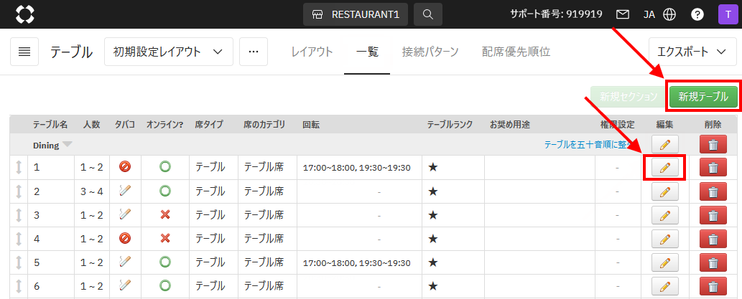Open the 初期設定レイアウト dropdown
742x299 pixels.
tap(168, 52)
